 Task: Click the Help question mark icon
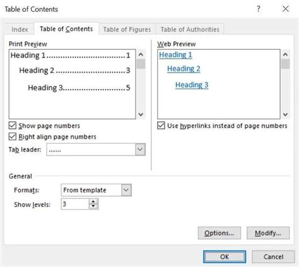(x=259, y=9)
